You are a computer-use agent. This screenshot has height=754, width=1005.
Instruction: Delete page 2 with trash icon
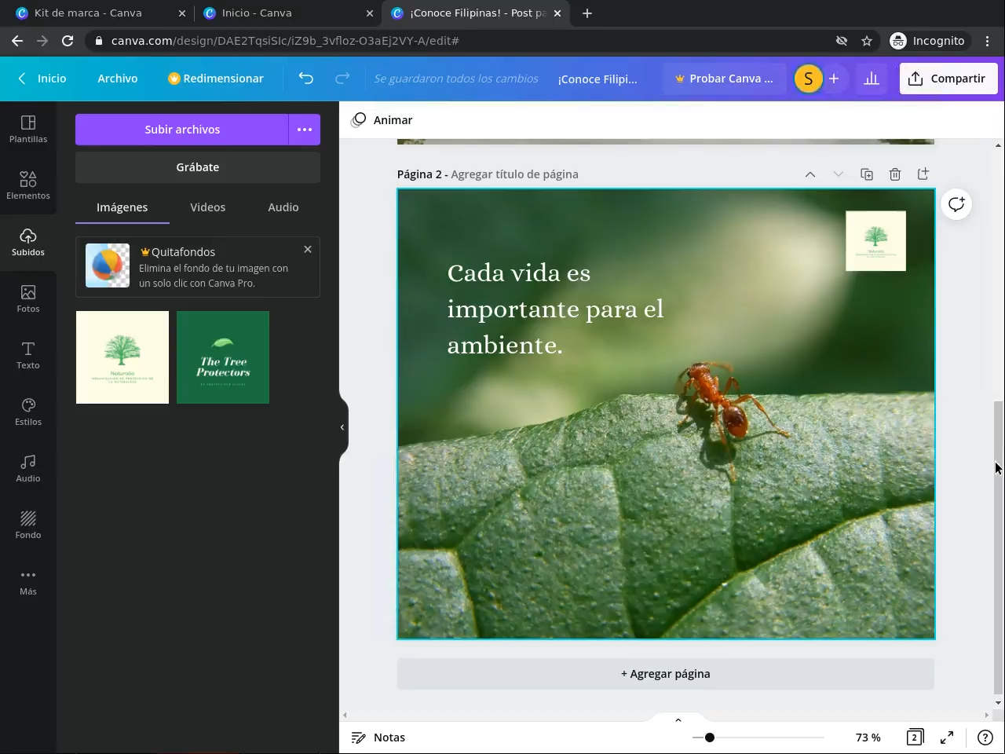coord(895,174)
